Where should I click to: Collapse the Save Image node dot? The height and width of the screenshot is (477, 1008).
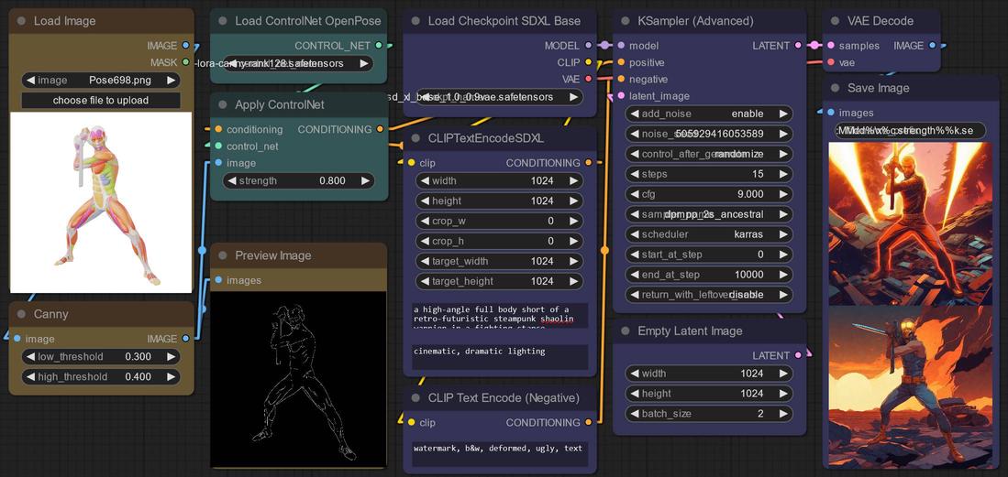click(835, 88)
